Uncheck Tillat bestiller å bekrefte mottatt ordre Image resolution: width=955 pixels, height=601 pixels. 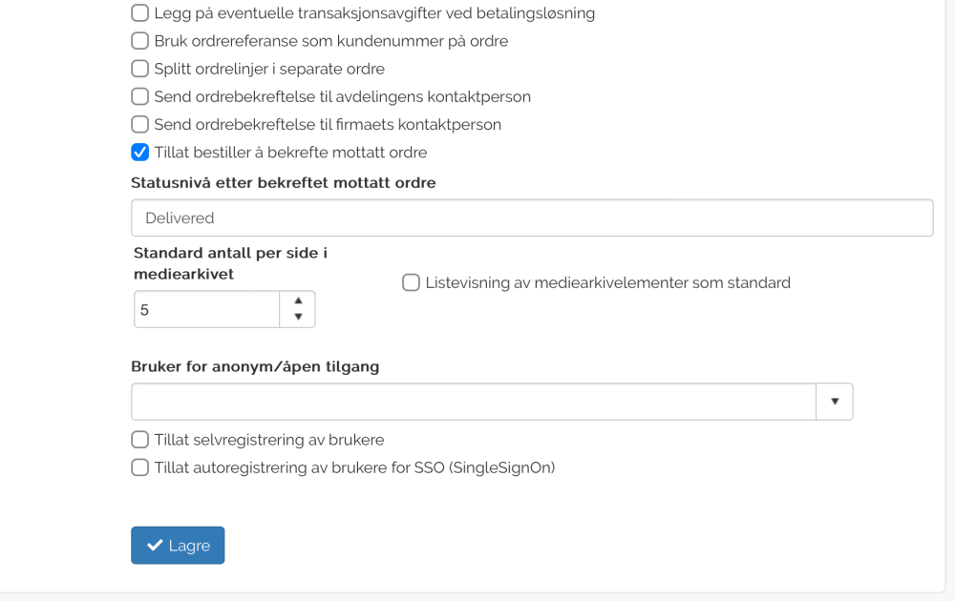pyautogui.click(x=140, y=152)
